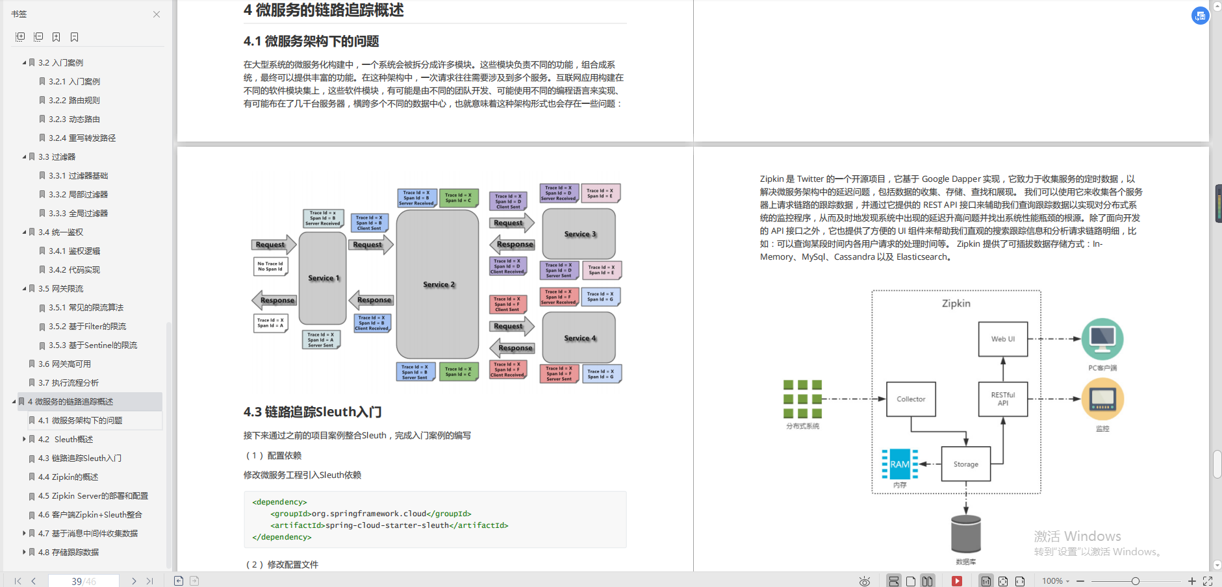
Task: Click the zoom slider handle
Action: click(1136, 581)
